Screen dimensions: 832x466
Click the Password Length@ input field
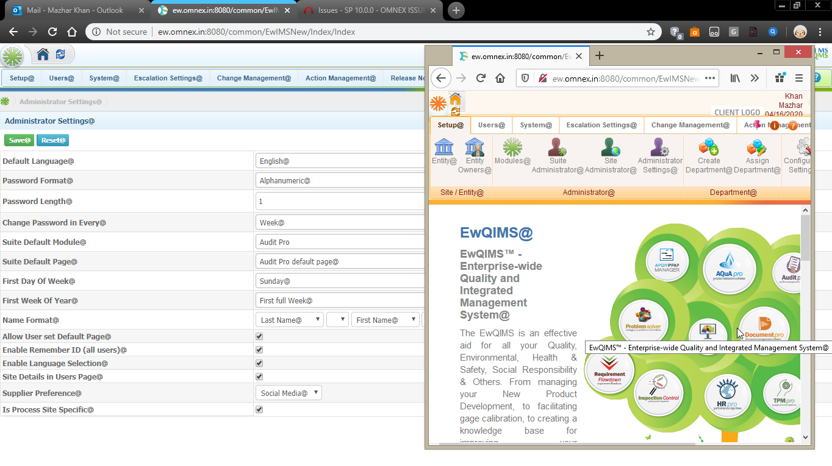point(340,202)
